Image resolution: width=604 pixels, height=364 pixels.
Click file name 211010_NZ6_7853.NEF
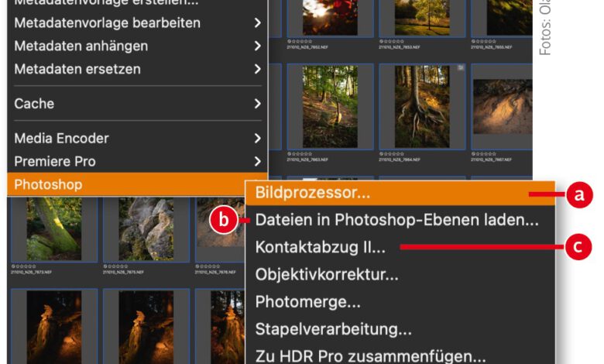click(400, 47)
